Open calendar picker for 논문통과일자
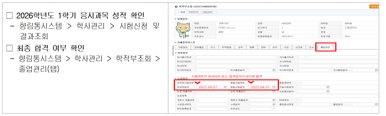 pyautogui.click(x=328, y=91)
